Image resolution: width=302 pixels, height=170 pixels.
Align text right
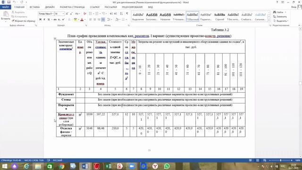click(x=99, y=19)
